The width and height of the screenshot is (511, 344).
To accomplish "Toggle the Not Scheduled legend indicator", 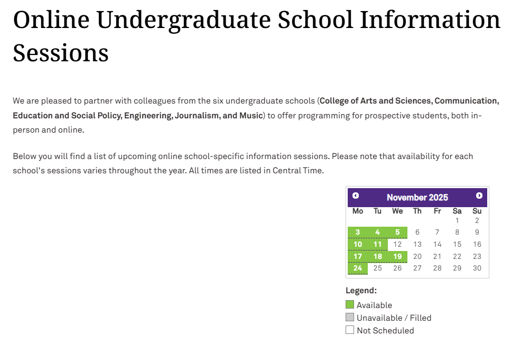I will (349, 330).
